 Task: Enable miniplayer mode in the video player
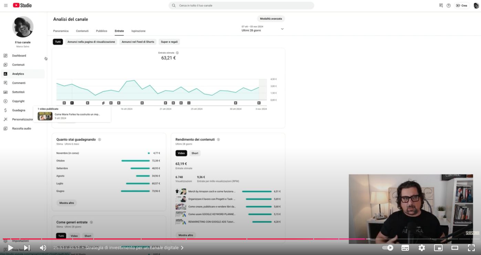(x=438, y=248)
